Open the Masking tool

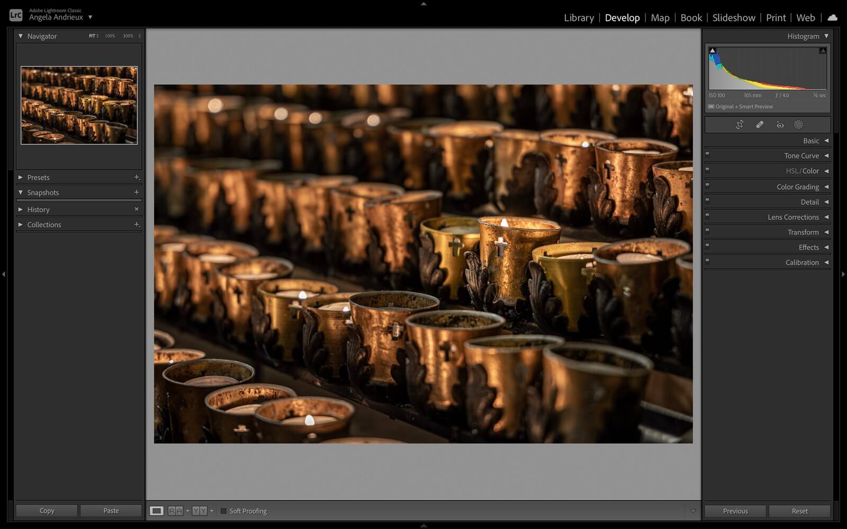(x=798, y=125)
